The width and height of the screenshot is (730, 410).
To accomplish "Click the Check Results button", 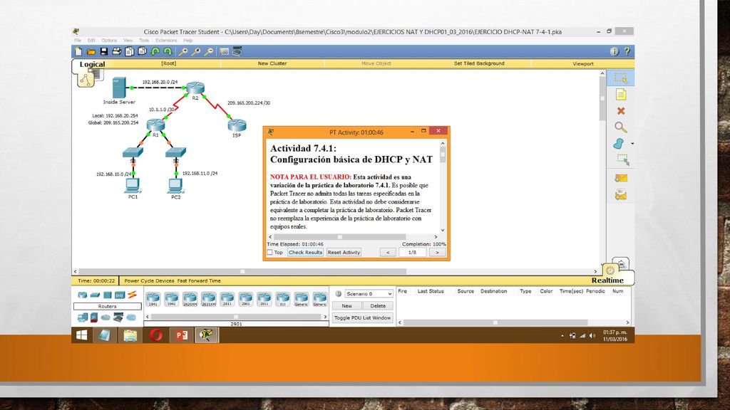I will coord(305,253).
